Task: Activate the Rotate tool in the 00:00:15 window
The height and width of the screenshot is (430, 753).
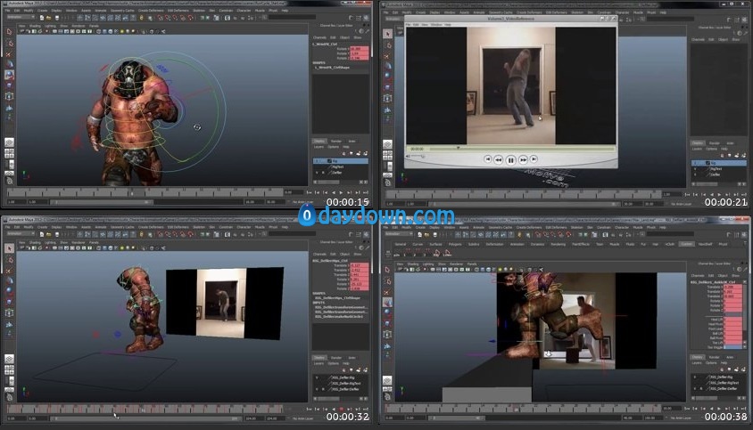Action: tap(9, 74)
